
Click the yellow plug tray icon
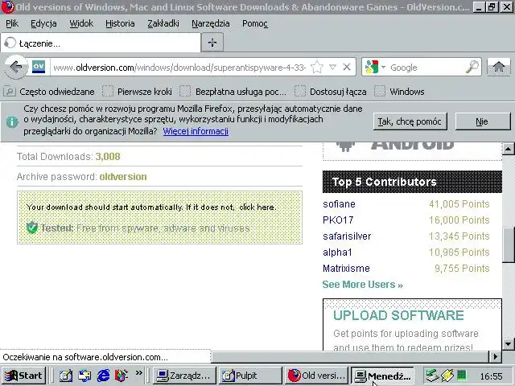pyautogui.click(x=447, y=376)
